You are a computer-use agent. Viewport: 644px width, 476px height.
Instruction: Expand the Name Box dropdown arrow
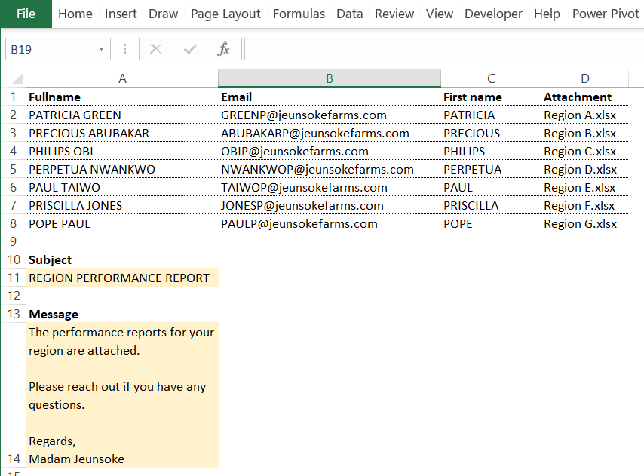101,49
